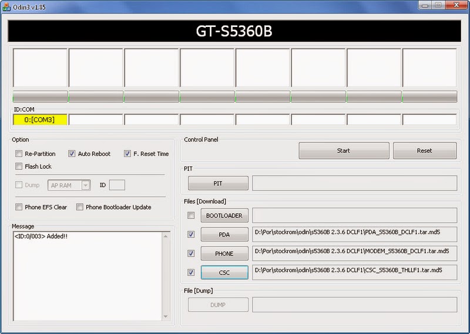Screen dimensions: 470x334
Task: Click the File Dump path field
Action: click(355, 305)
